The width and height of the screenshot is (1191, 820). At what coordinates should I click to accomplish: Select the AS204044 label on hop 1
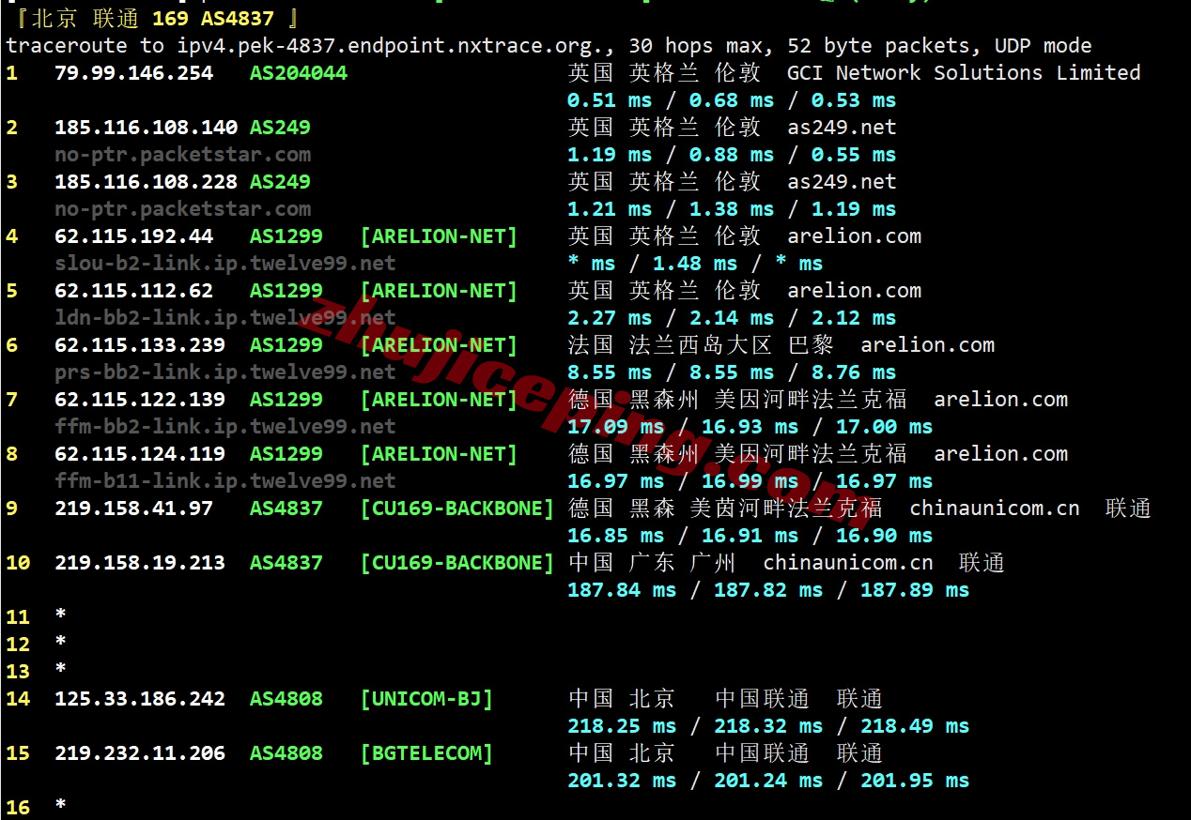[298, 73]
